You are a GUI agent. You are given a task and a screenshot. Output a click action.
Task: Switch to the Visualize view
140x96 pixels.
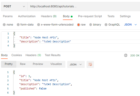coord(56,64)
